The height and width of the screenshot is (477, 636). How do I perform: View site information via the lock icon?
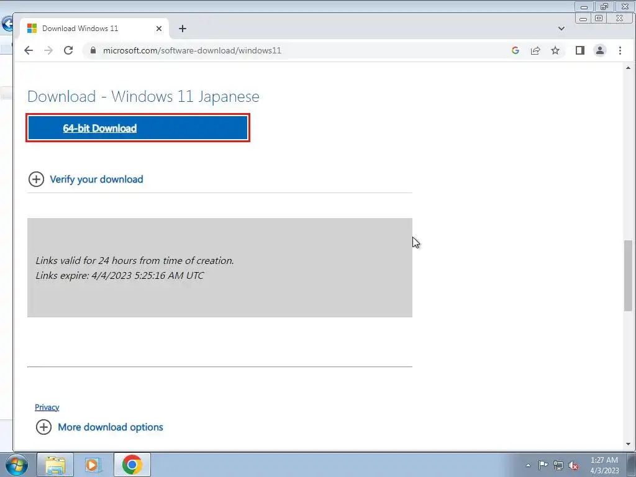[93, 50]
